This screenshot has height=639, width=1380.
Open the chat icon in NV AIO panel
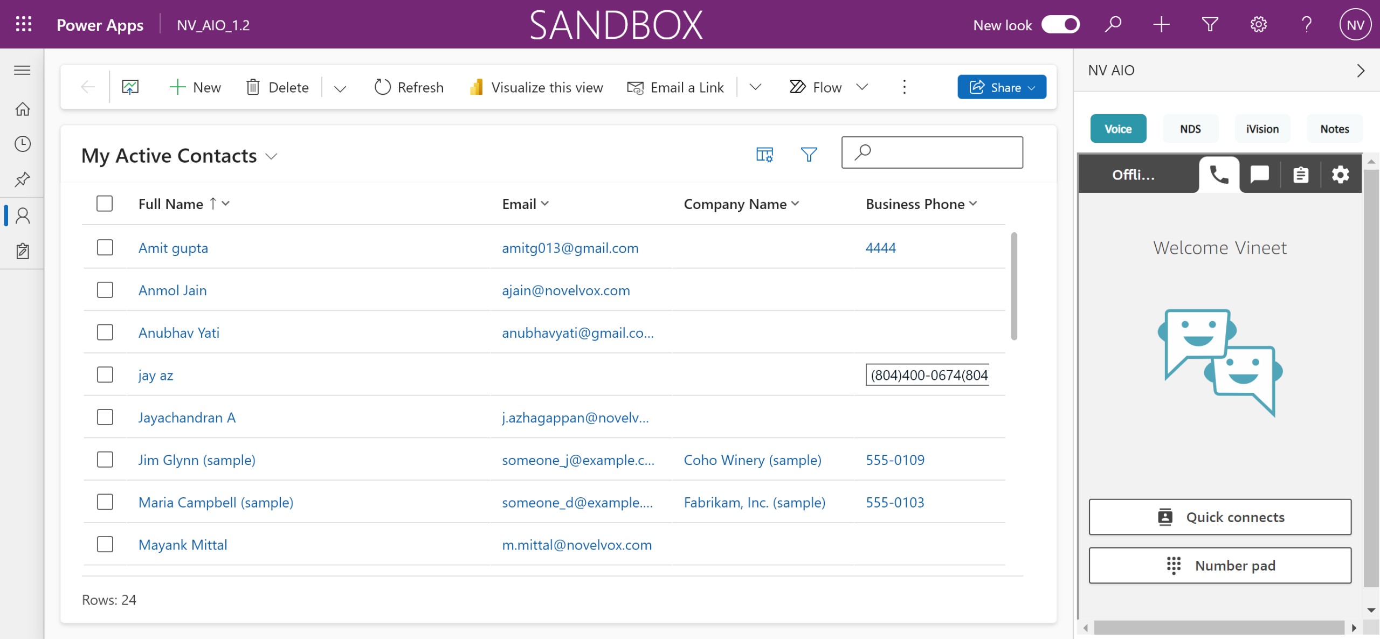[1259, 175]
